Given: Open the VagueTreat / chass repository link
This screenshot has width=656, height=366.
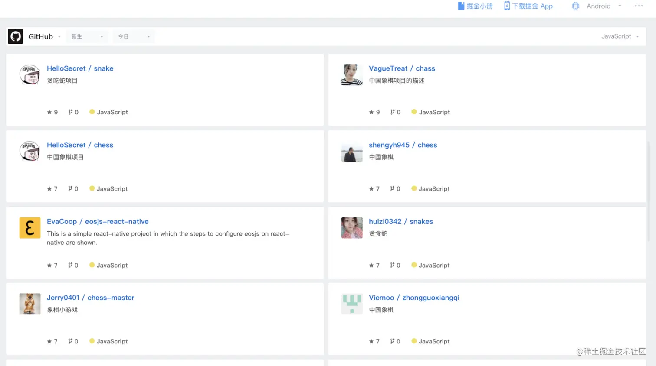Looking at the screenshot, I should (402, 68).
